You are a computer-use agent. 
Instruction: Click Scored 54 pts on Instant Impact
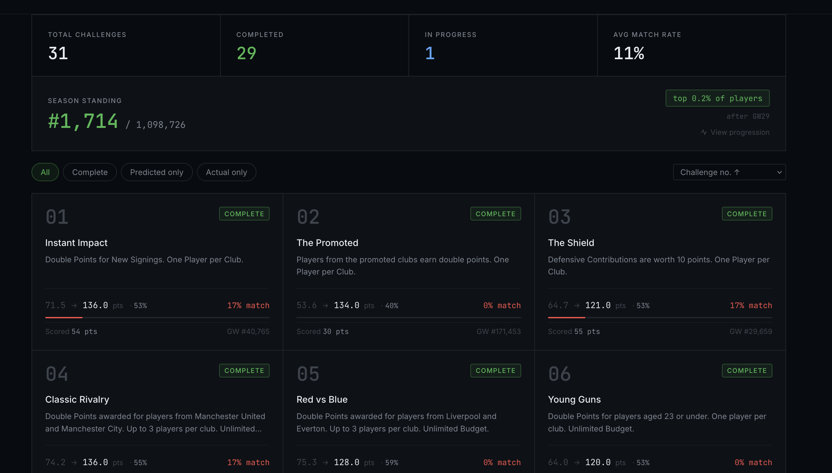71,331
